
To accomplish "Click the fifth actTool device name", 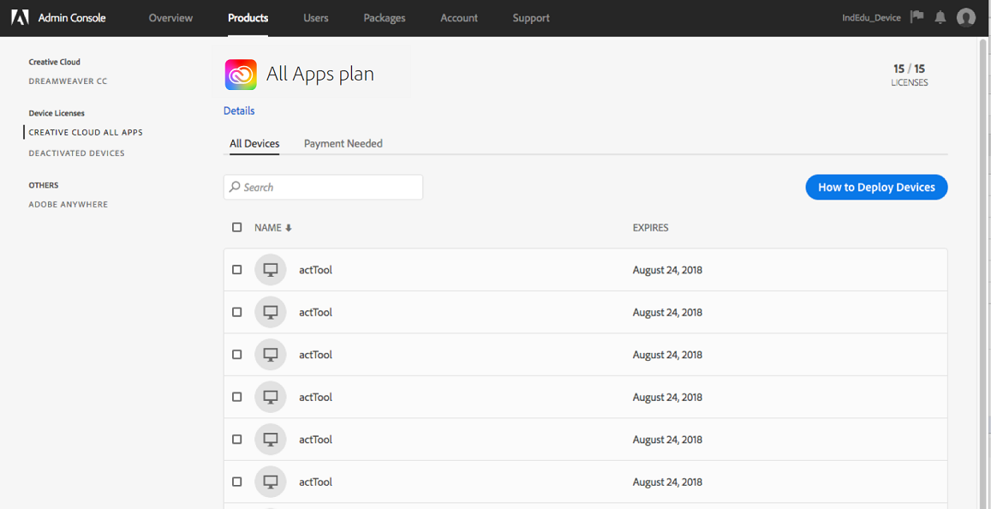I will 315,440.
